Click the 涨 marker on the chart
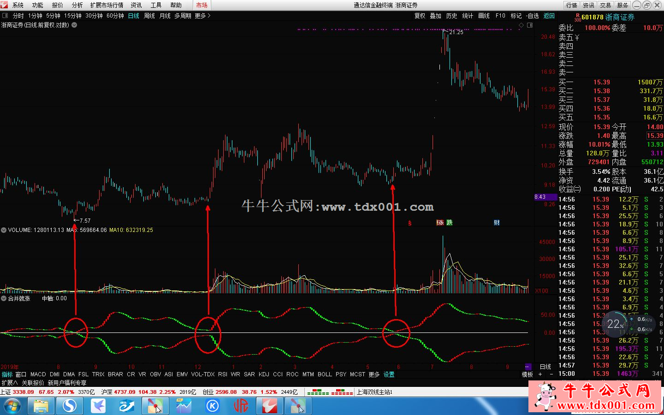The image size is (664, 415). tap(440, 223)
